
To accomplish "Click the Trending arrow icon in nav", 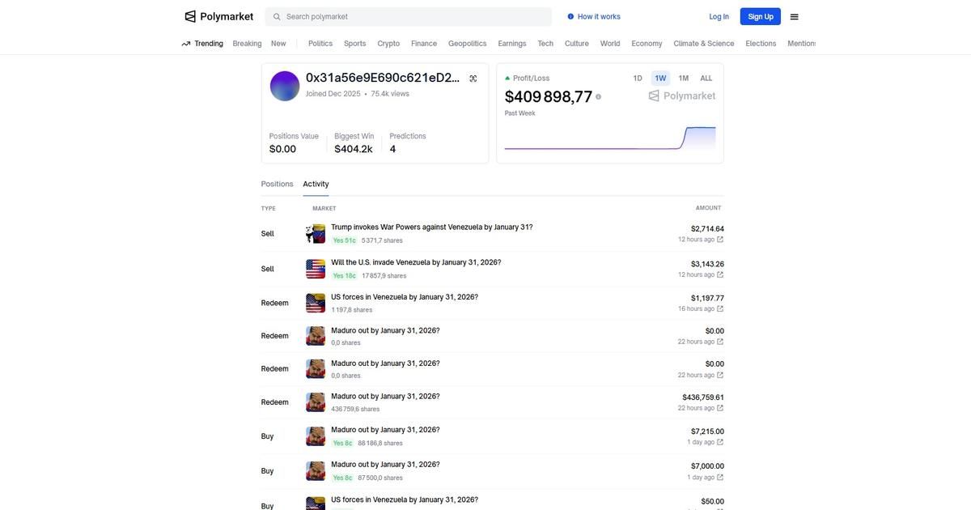I will [186, 44].
